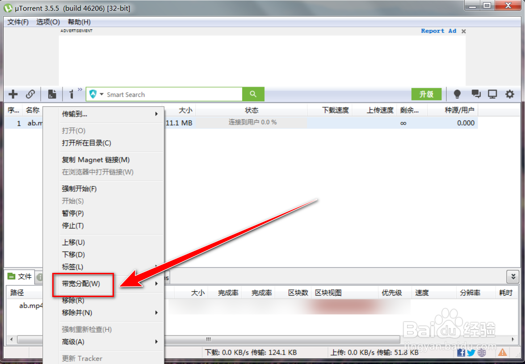Sort by 序 number column header
Image resolution: width=525 pixels, height=364 pixels.
[14, 110]
